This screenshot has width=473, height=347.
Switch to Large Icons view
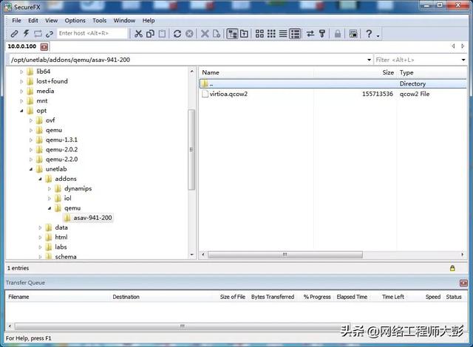point(259,33)
